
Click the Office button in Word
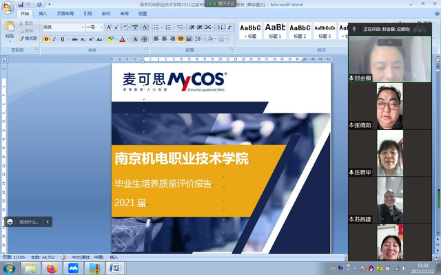pos(8,7)
